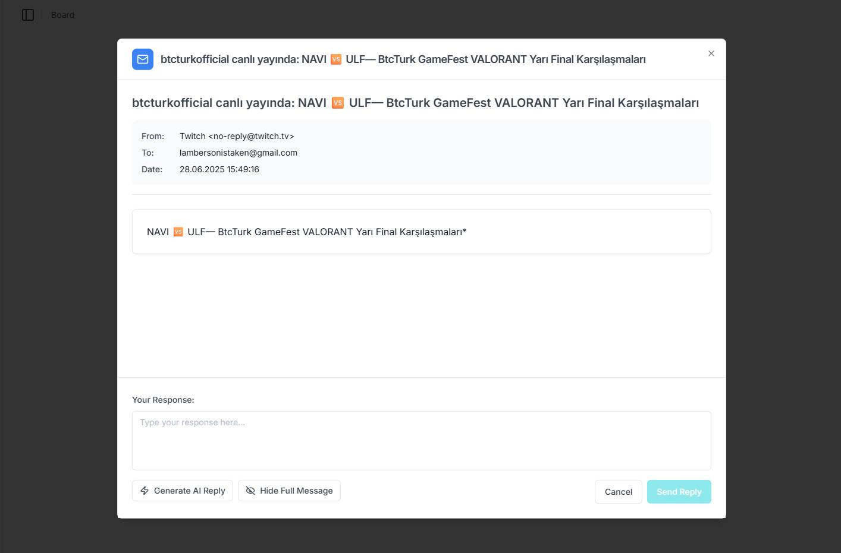Generate an AI reply
841x553 pixels.
(183, 491)
